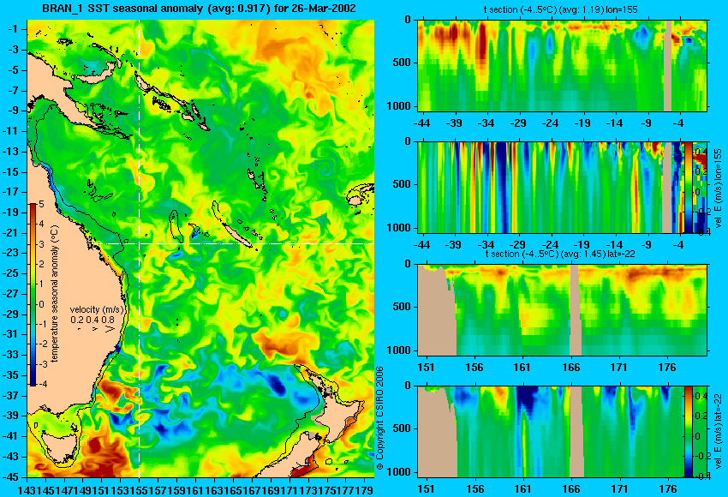Click the '-34' tick under the top temperature section
Image resolution: width=728 pixels, height=497 pixels.
pos(486,123)
